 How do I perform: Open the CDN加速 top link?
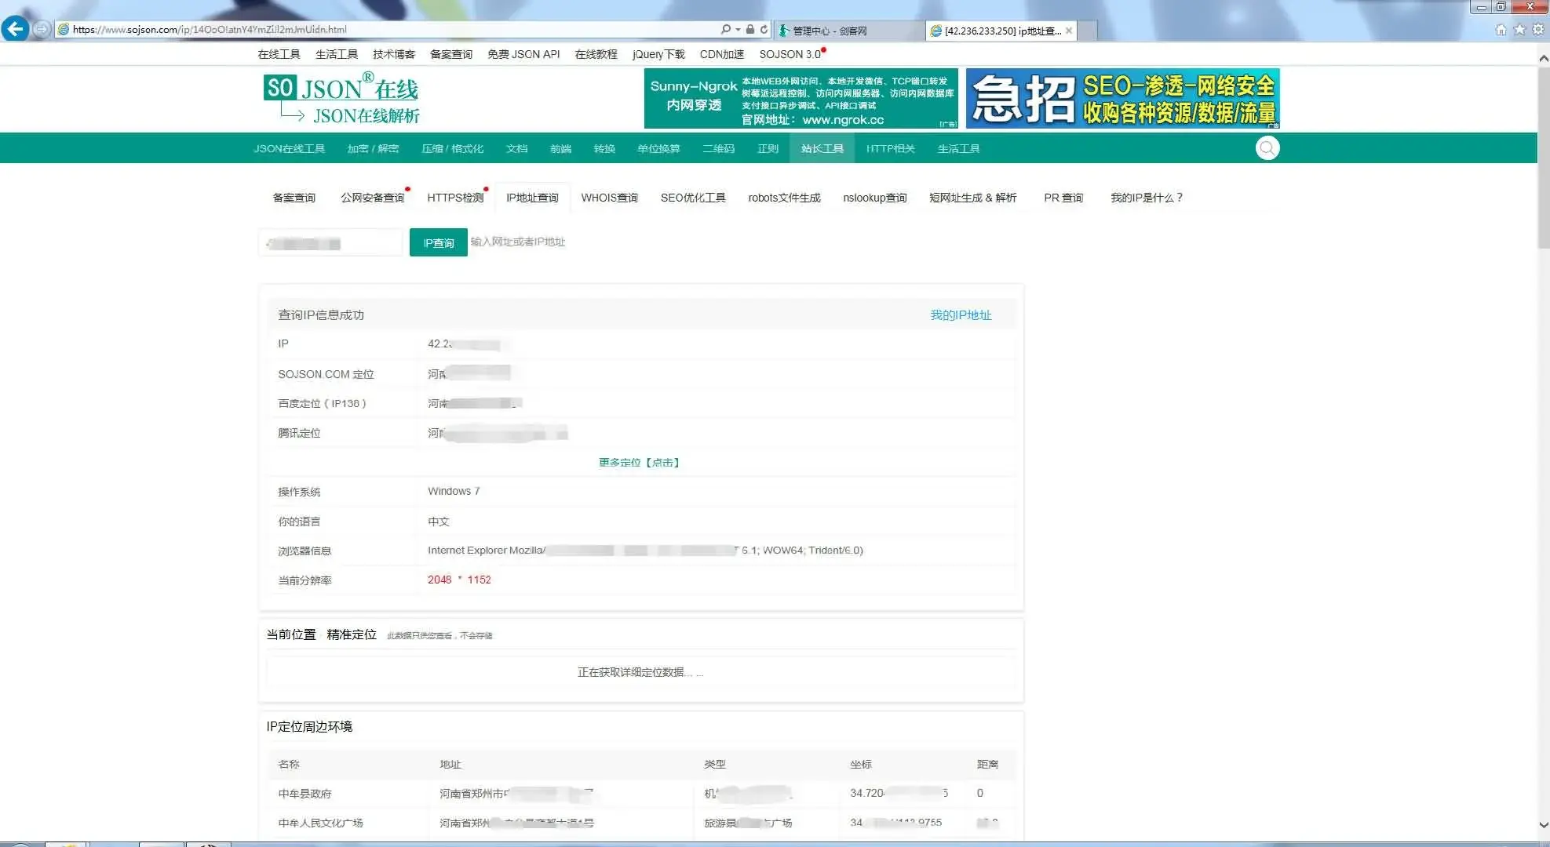click(721, 54)
